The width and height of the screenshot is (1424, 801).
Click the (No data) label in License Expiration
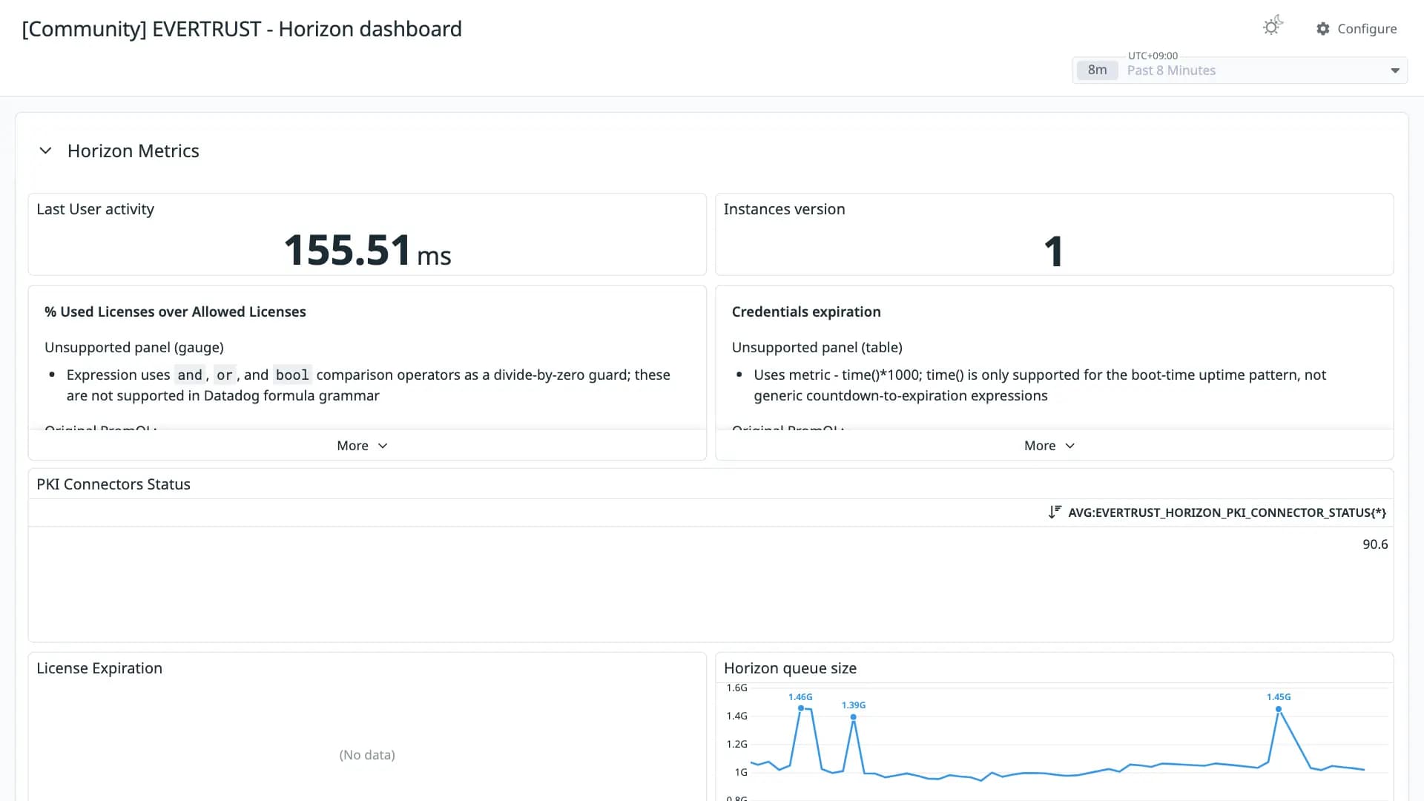[x=367, y=755]
